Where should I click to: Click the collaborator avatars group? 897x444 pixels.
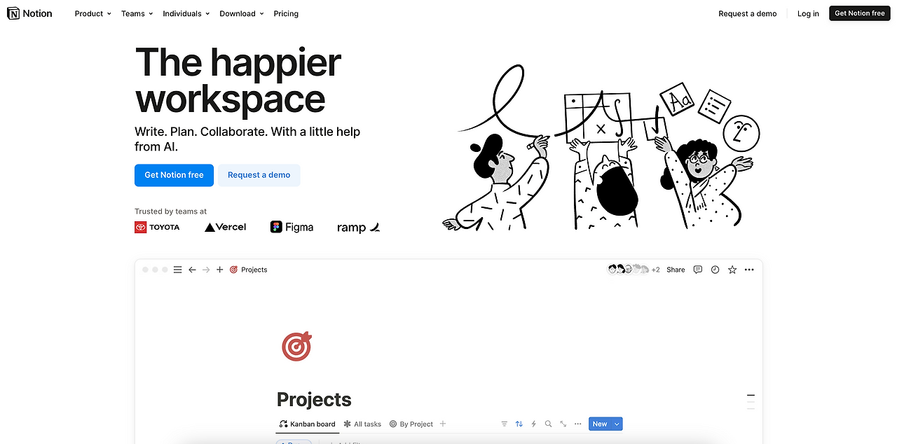point(629,270)
